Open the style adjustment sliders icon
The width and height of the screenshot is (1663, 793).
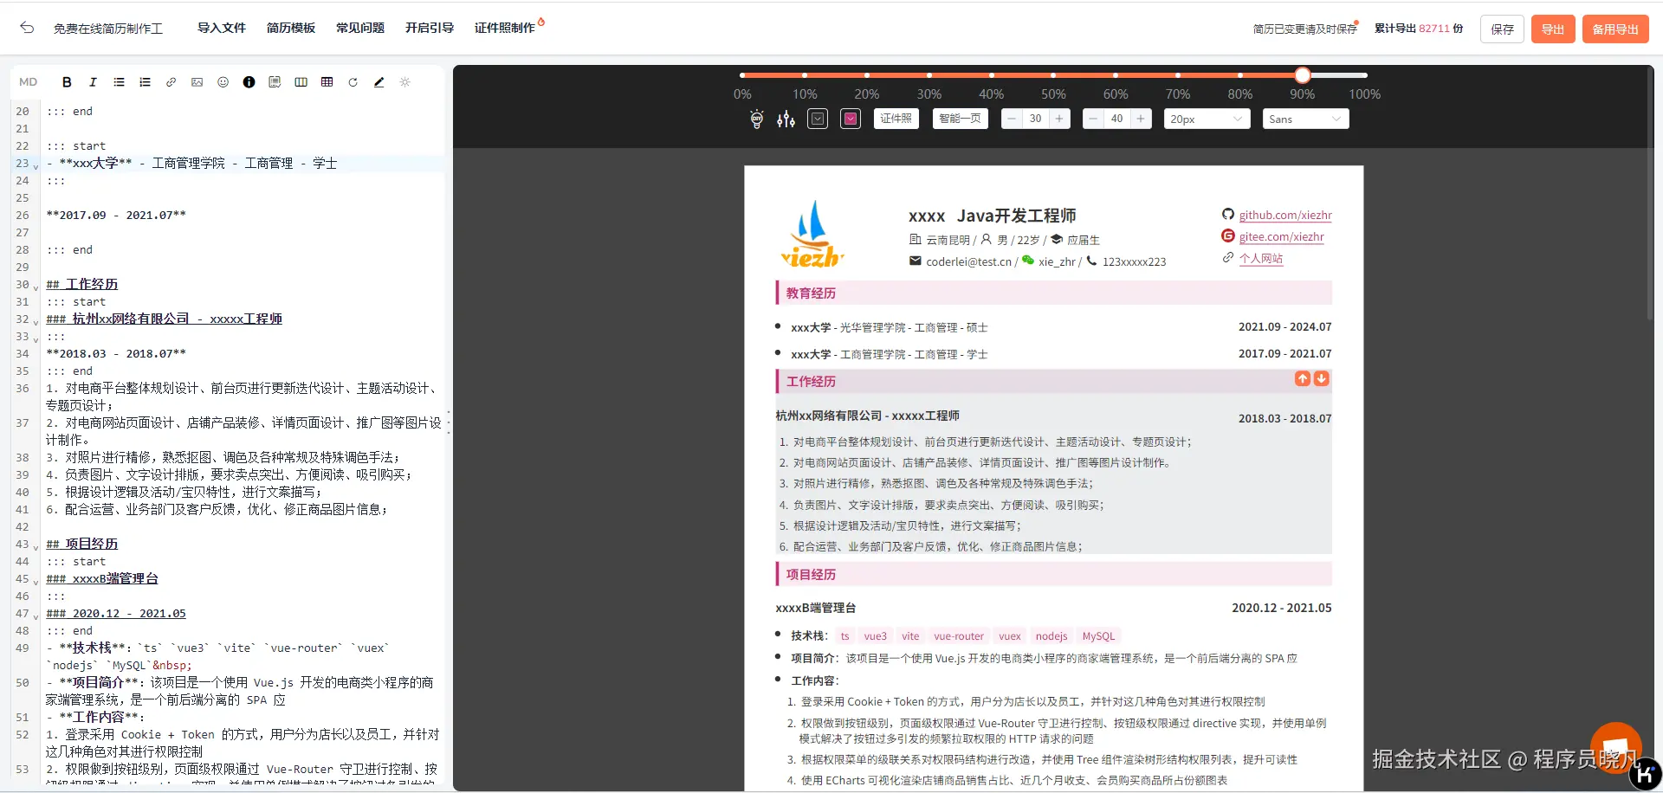click(x=785, y=119)
